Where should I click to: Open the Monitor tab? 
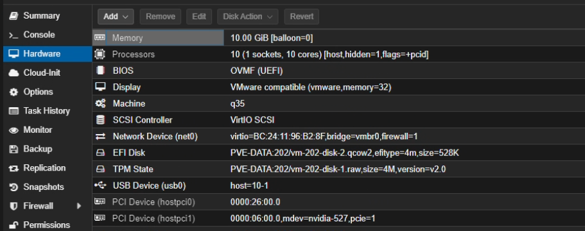point(38,130)
